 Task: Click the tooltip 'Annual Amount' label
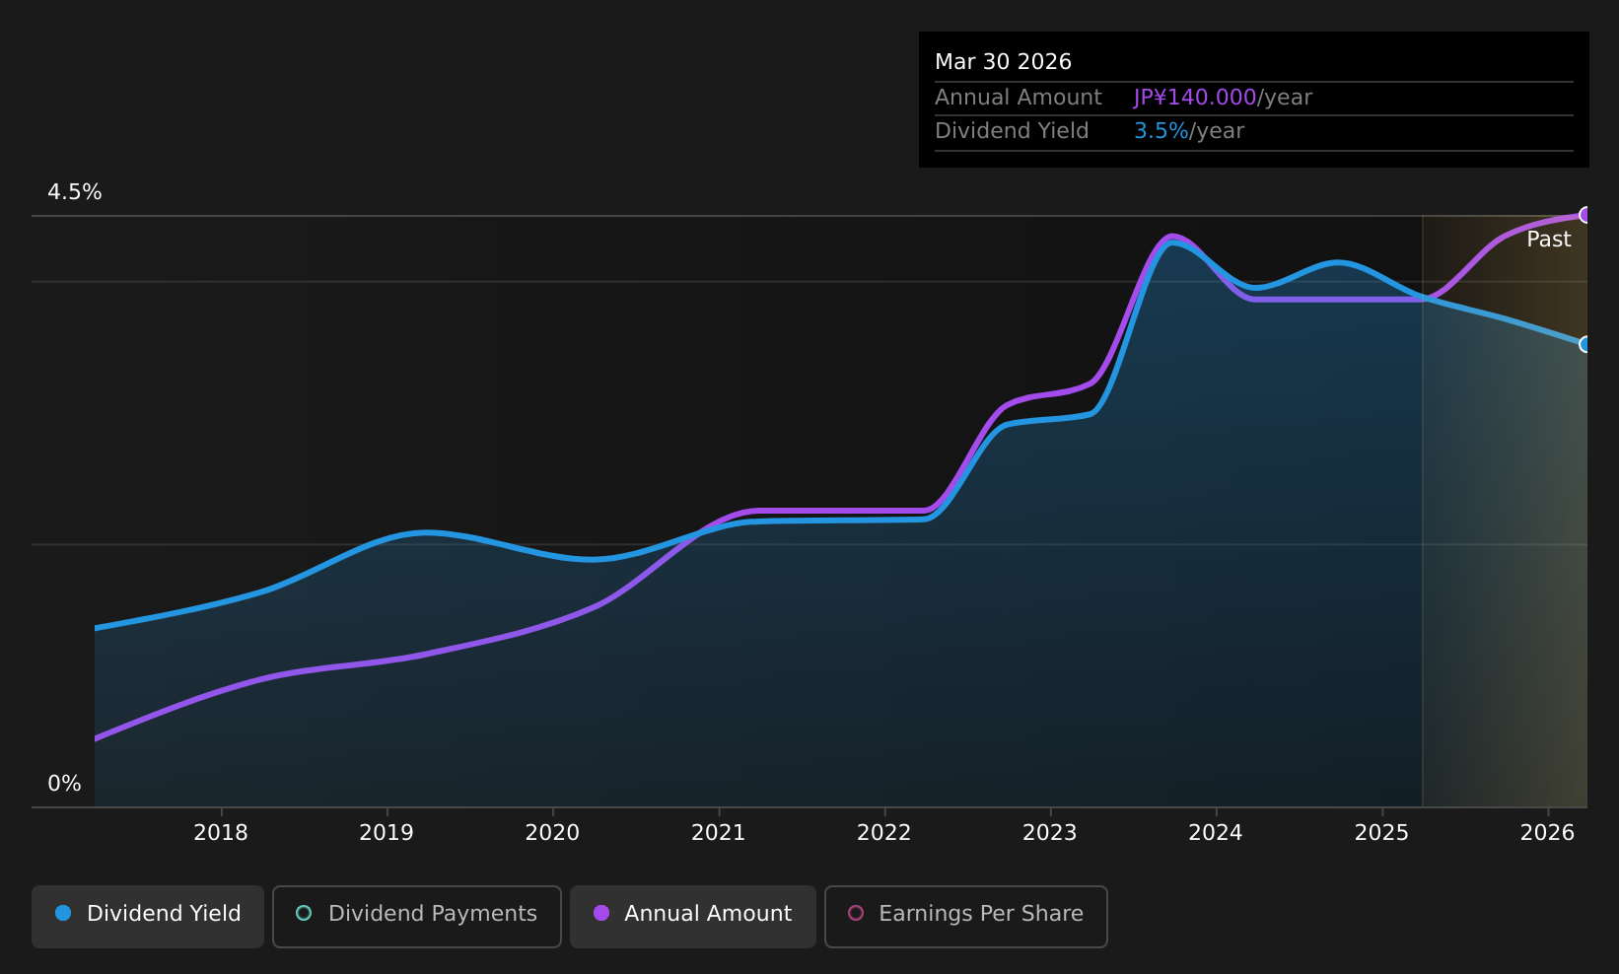point(1019,98)
